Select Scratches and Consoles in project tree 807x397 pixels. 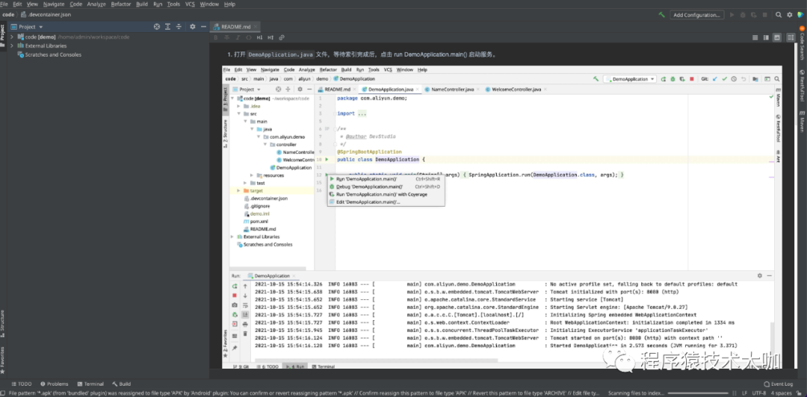tap(49, 54)
